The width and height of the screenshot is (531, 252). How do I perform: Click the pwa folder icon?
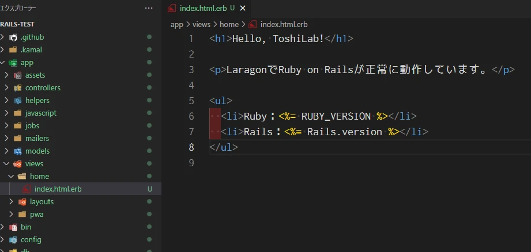point(22,215)
